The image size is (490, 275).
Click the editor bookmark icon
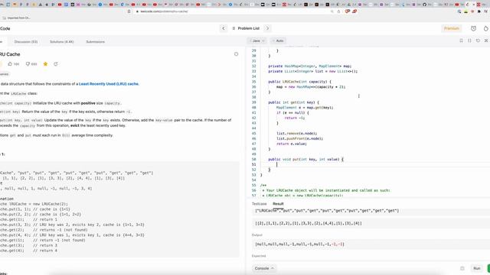[x=461, y=40]
